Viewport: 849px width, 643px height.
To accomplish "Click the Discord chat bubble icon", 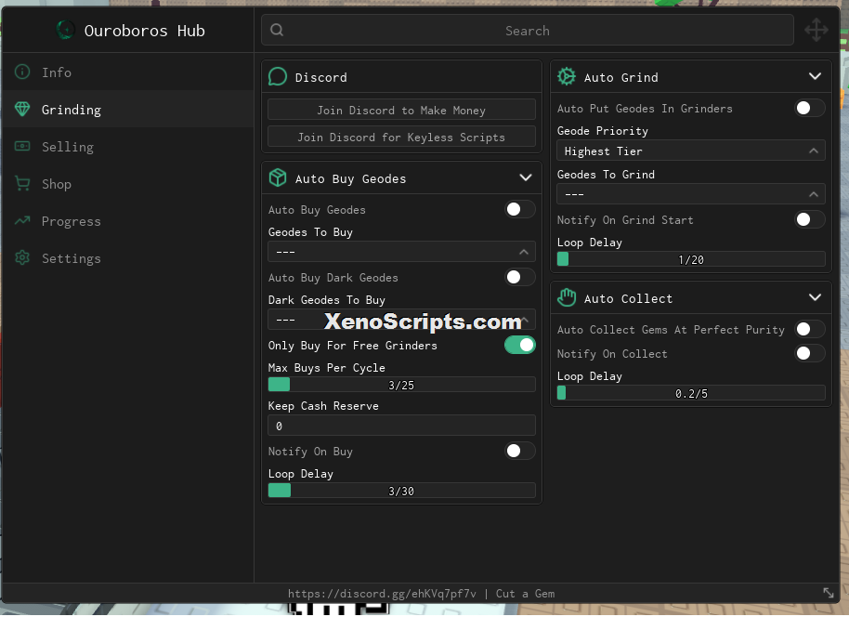I will [x=277, y=76].
